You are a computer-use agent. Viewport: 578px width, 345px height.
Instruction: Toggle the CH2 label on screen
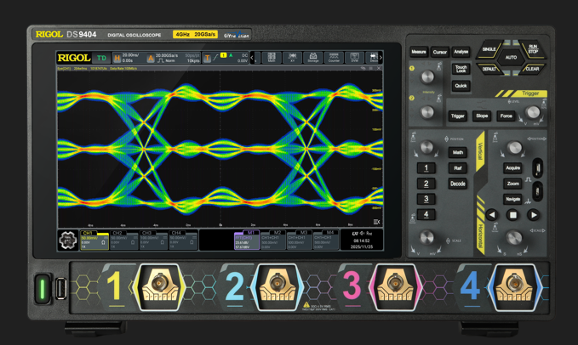(x=117, y=233)
